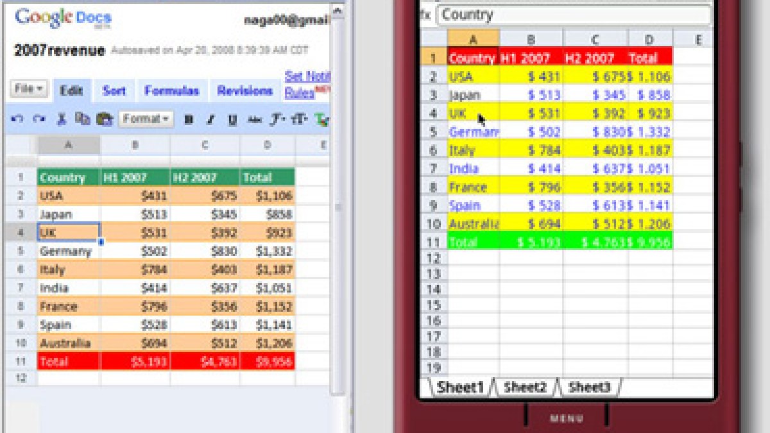This screenshot has height=433, width=770.
Task: Toggle italic formatting
Action: 210,120
